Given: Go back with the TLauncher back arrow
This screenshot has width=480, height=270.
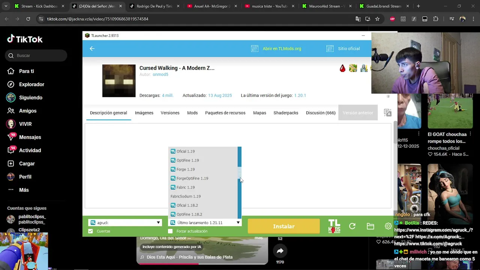Looking at the screenshot, I should pos(92,48).
